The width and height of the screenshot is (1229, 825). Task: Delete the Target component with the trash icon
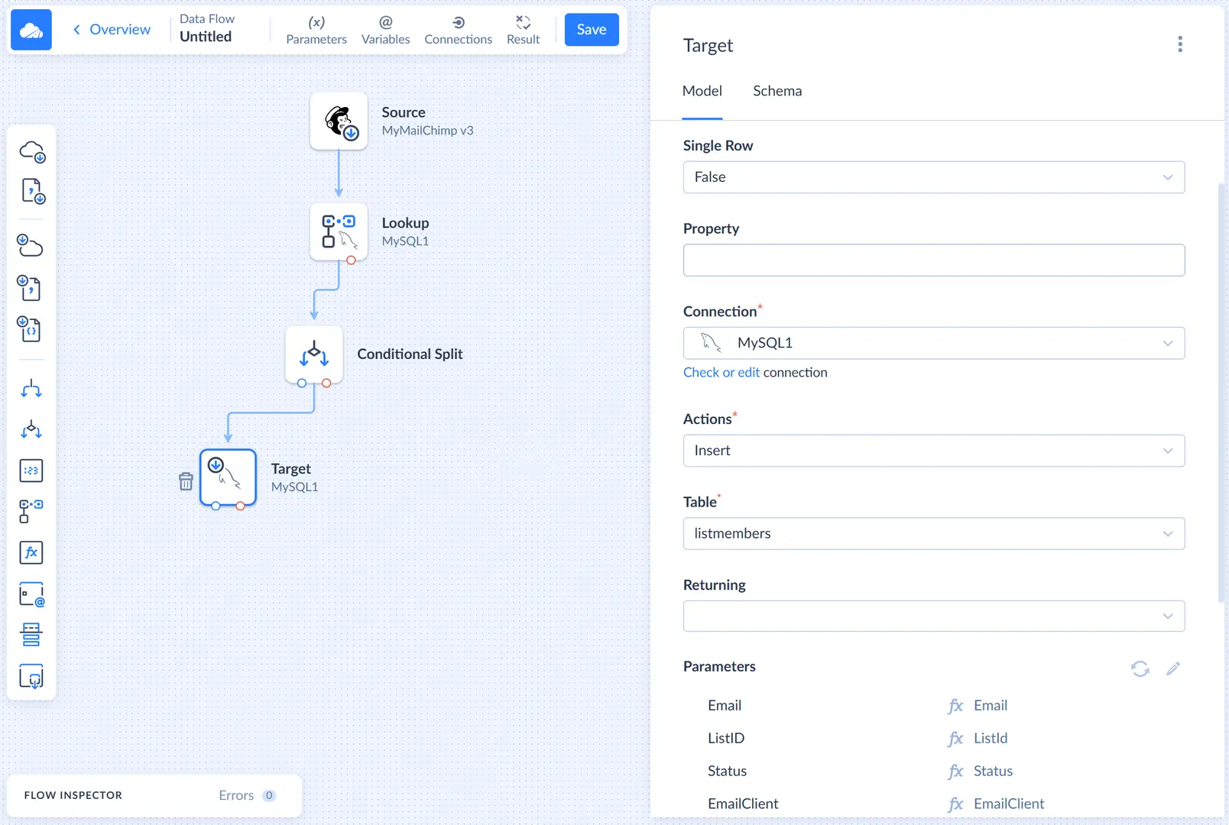click(x=186, y=481)
